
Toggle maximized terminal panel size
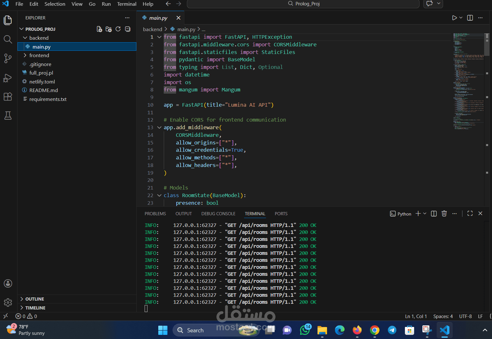[x=470, y=214]
